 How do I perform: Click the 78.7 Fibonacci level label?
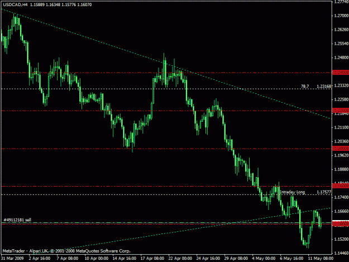click(305, 86)
